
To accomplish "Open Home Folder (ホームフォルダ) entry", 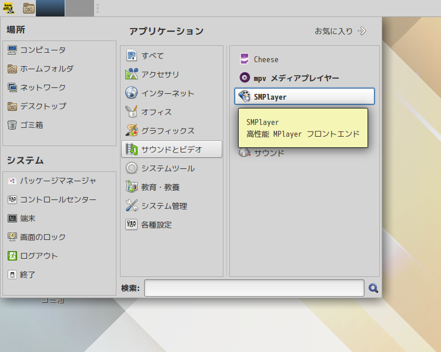I will click(41, 69).
